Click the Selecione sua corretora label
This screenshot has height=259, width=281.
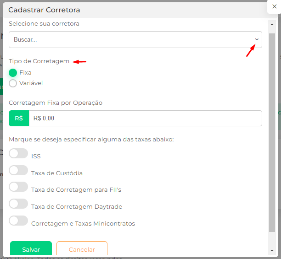click(44, 24)
